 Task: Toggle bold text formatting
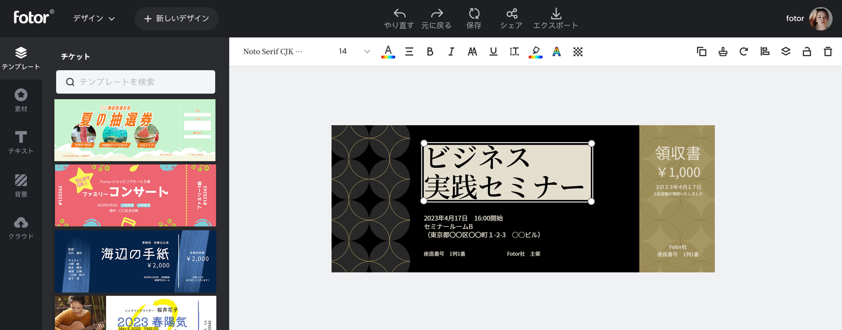[x=430, y=52]
